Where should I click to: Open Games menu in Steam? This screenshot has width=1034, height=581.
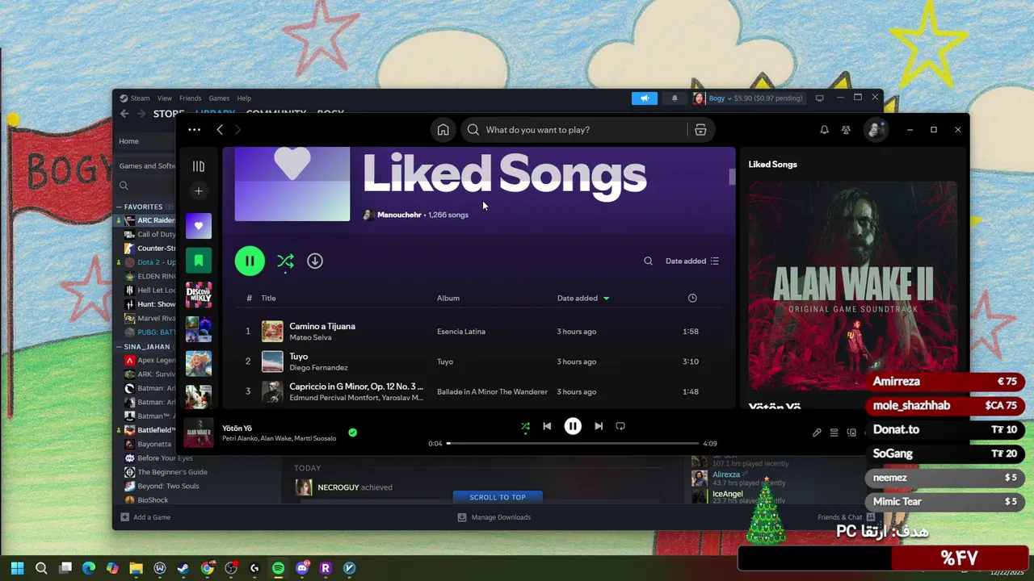click(x=219, y=98)
